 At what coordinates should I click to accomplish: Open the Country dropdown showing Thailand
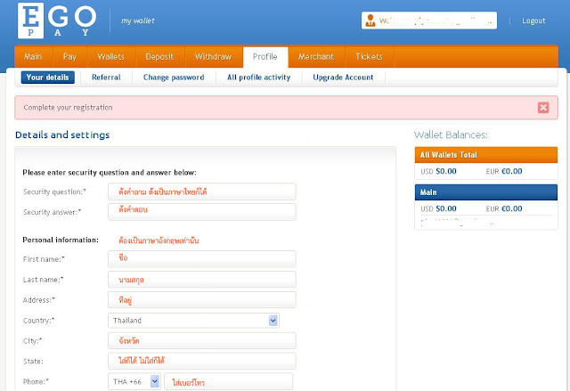(193, 321)
